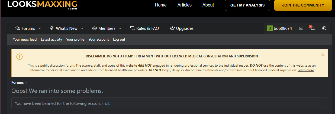Click the Join The Community button
335x114 pixels.
tap(303, 5)
